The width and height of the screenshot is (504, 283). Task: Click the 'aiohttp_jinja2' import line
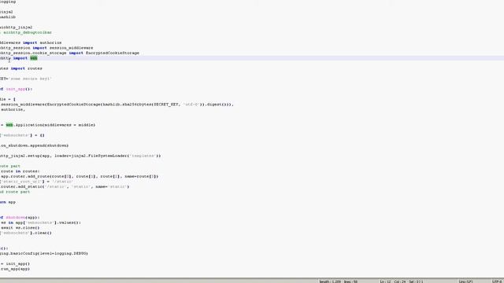click(x=16, y=28)
